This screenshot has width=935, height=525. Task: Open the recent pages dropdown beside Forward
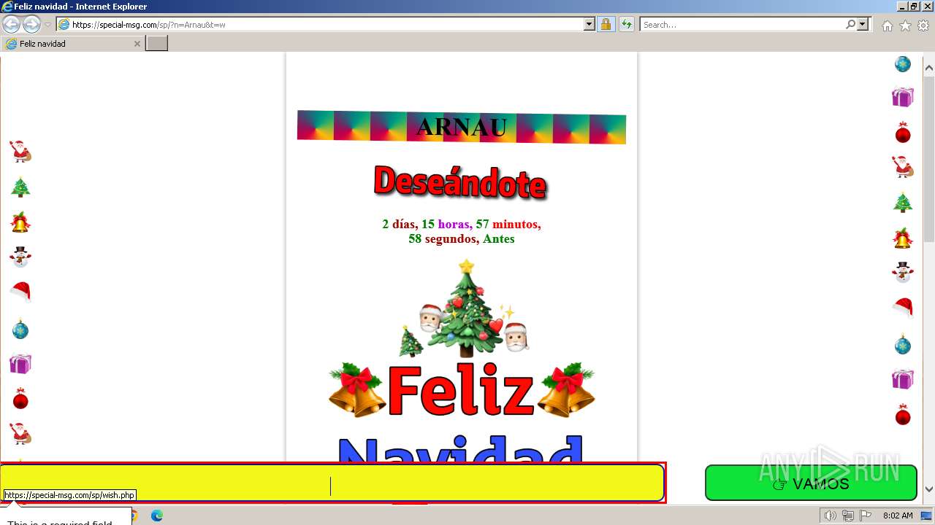(47, 25)
